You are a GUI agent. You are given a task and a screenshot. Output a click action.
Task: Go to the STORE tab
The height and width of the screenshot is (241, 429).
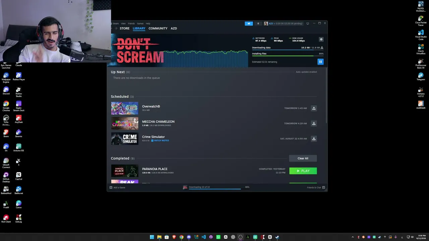124,28
